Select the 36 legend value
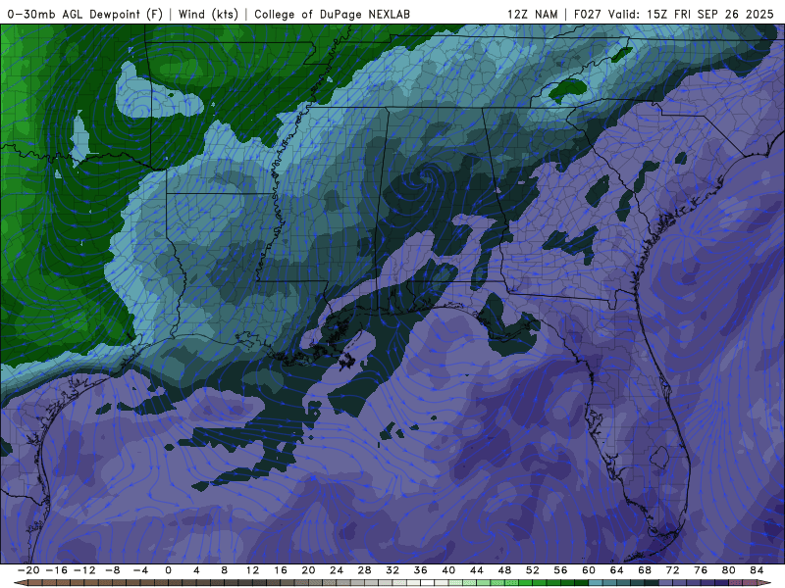Image resolution: width=785 pixels, height=588 pixels. click(421, 570)
